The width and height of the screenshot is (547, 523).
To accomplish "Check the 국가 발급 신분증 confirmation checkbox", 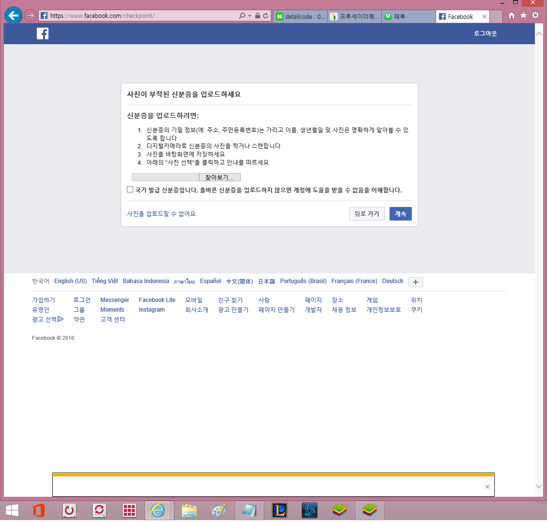I will [130, 190].
